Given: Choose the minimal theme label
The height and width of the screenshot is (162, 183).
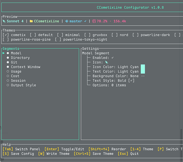Looking at the screenshot, I should pos(73,35).
